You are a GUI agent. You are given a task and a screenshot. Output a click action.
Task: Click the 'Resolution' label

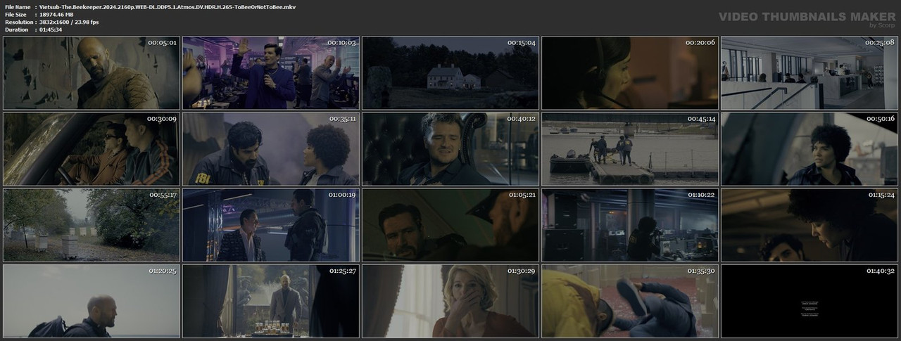click(18, 22)
